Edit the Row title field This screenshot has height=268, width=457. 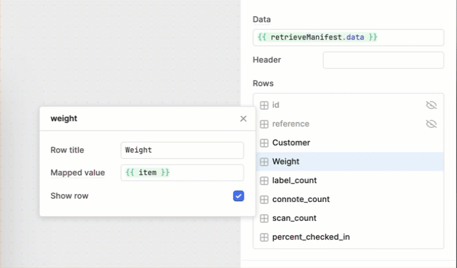tap(182, 150)
